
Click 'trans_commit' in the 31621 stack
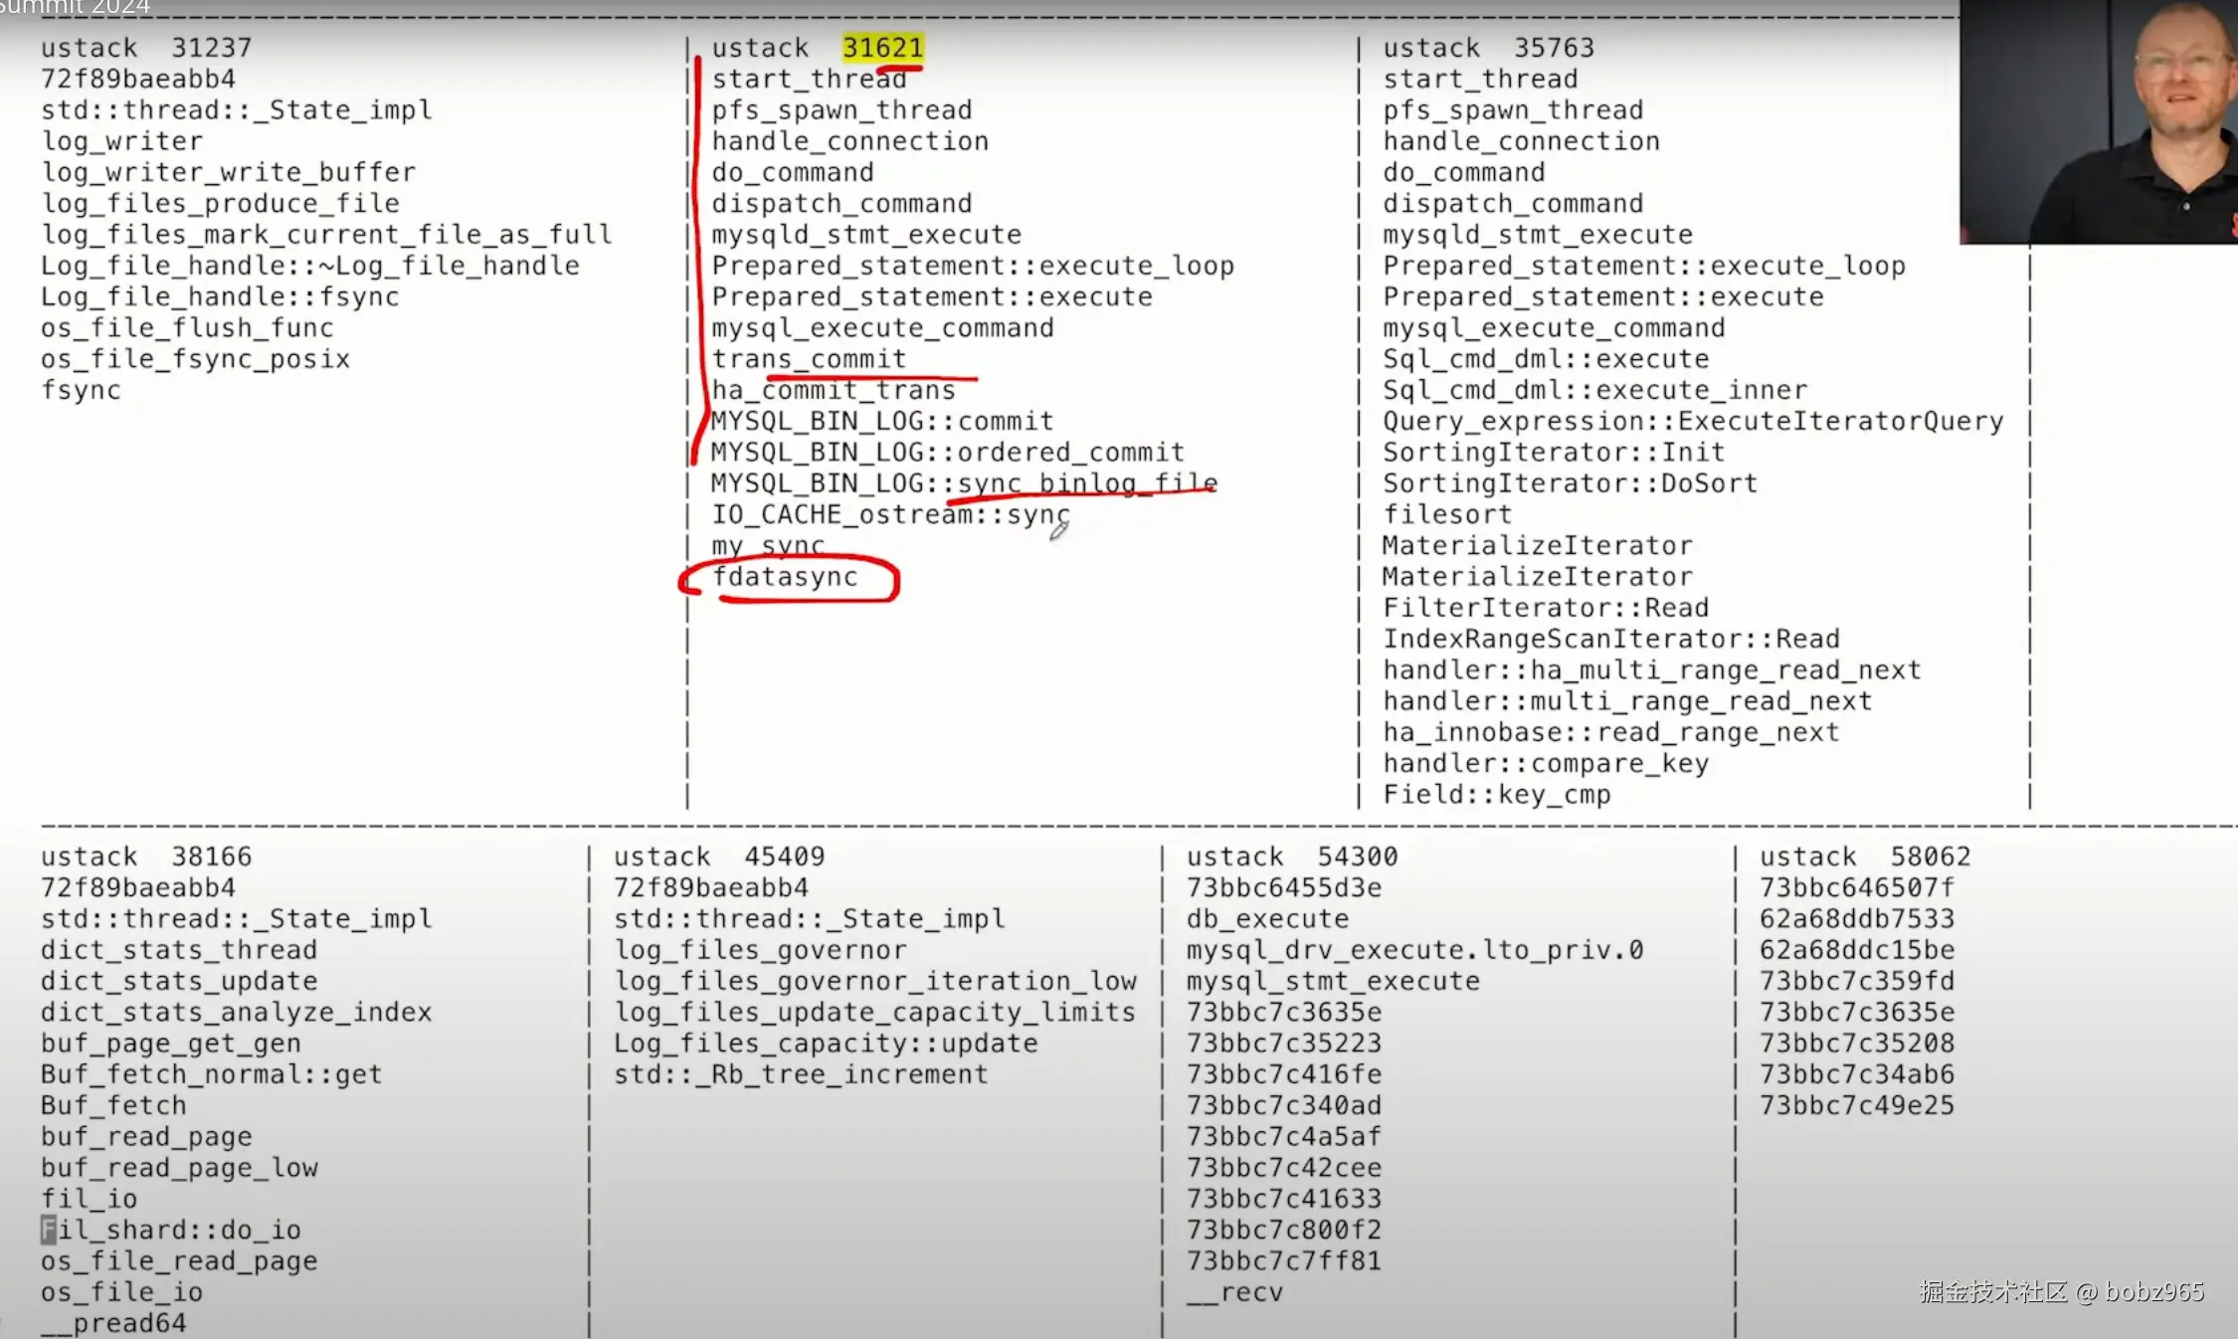pyautogui.click(x=810, y=358)
